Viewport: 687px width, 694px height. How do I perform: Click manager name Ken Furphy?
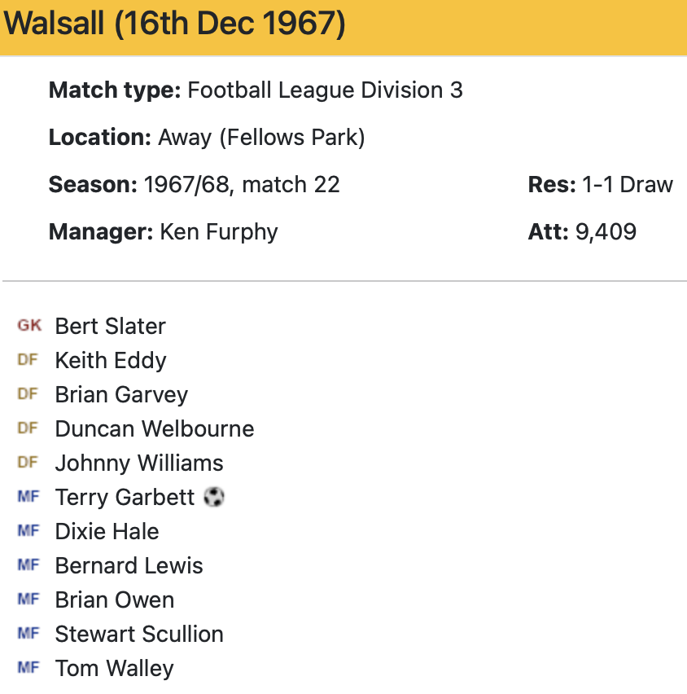(x=219, y=231)
